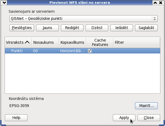Click the window menu arrow in title bar
This screenshot has height=126, width=165.
(x=4, y=3)
